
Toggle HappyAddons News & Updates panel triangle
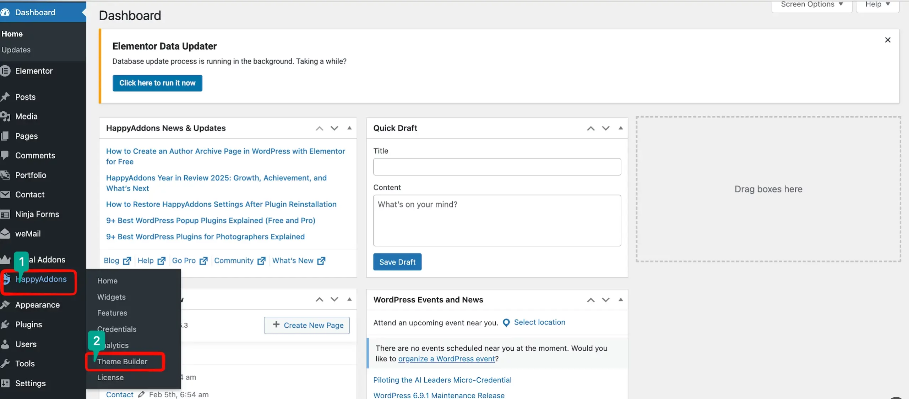tap(349, 128)
